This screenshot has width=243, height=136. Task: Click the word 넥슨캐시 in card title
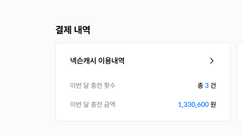coord(83,61)
